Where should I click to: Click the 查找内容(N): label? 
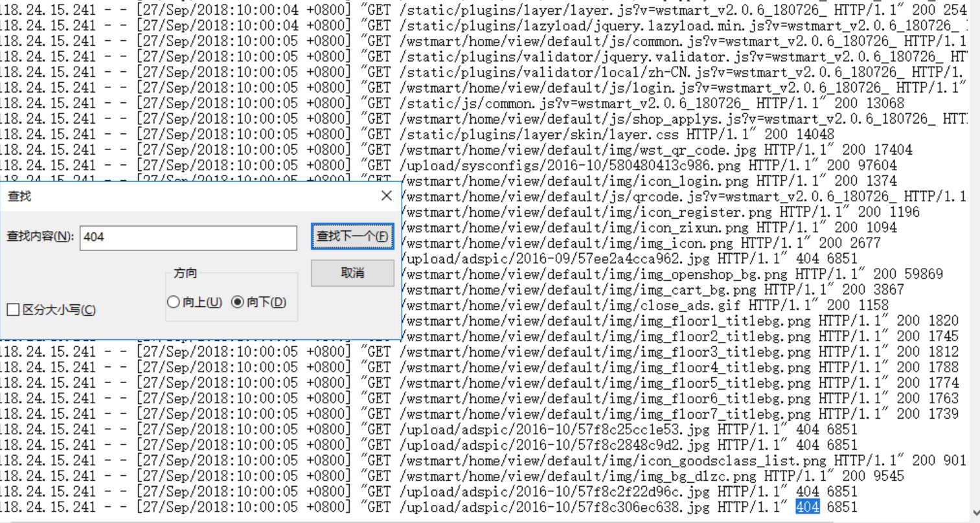40,237
